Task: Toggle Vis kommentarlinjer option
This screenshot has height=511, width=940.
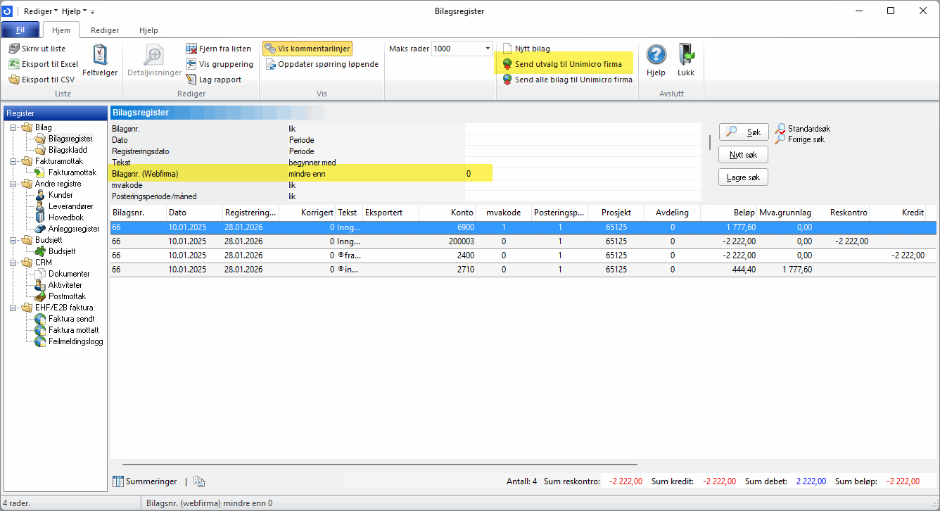Action: pos(307,49)
